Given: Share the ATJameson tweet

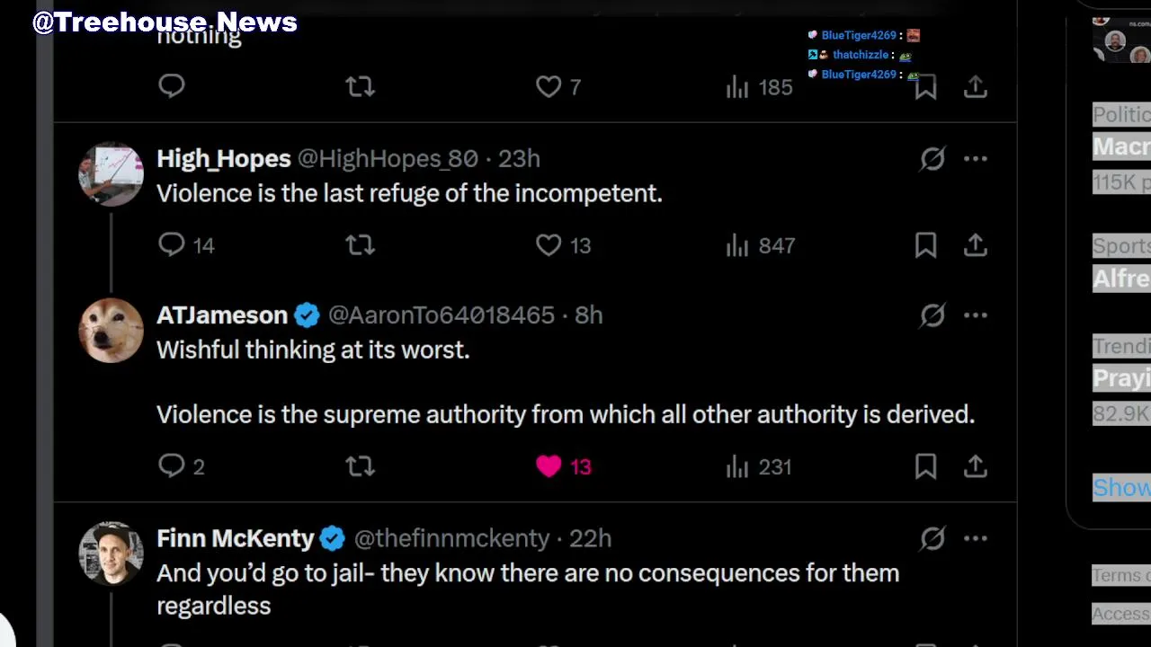Looking at the screenshot, I should (976, 466).
